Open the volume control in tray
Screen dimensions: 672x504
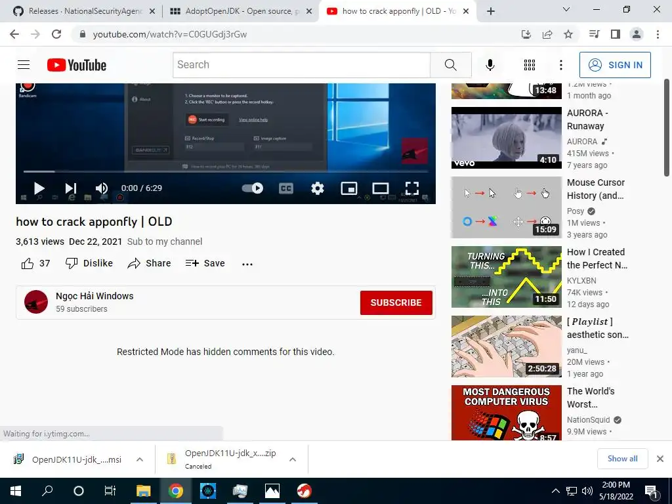pos(587,491)
